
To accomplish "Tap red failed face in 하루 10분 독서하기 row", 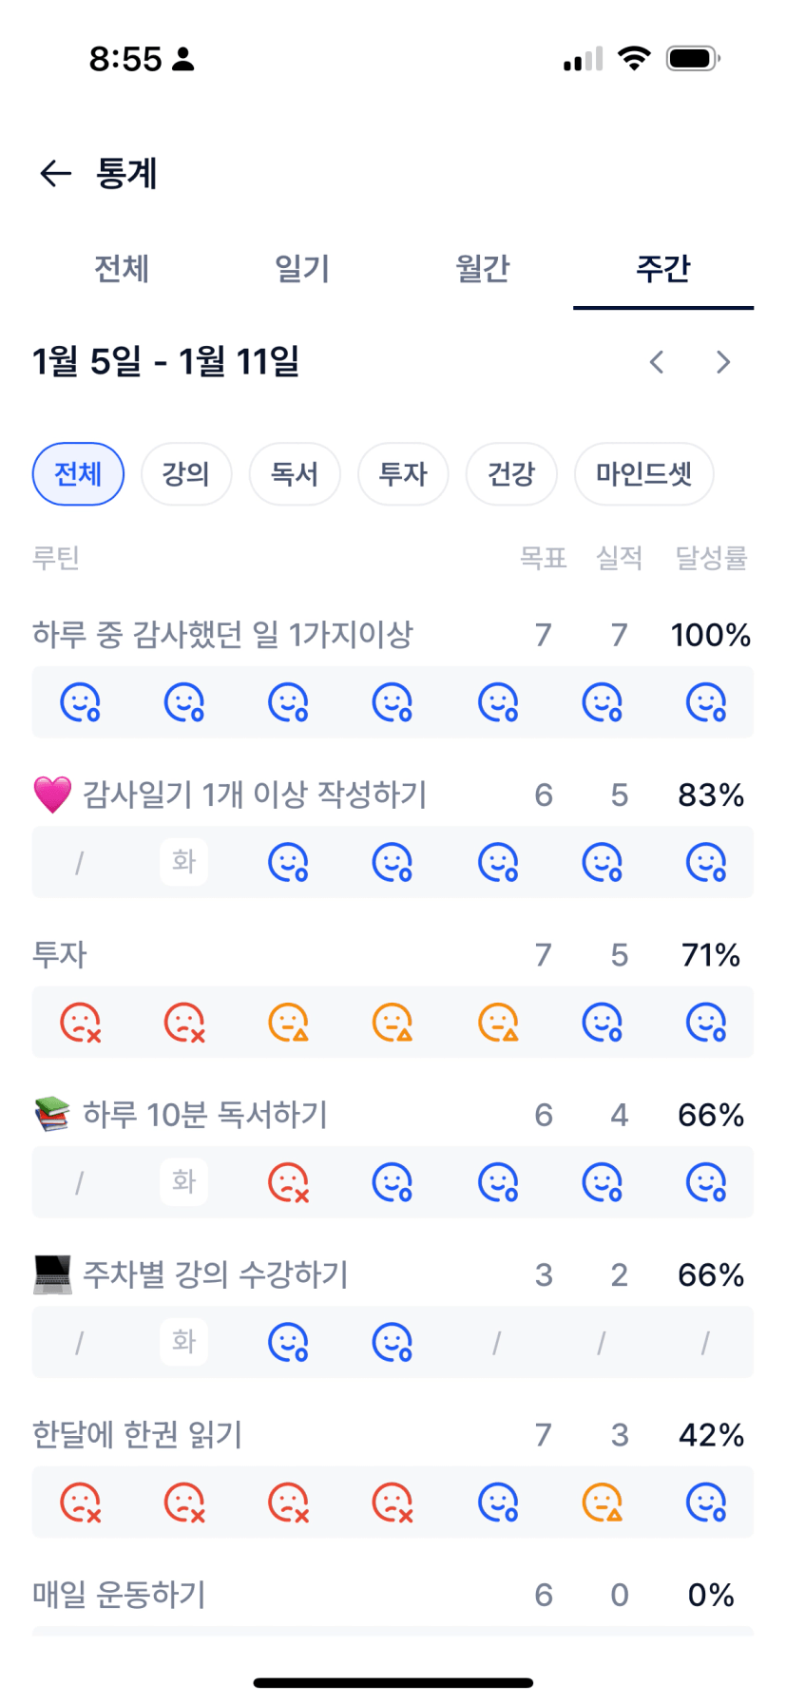I will [289, 1182].
